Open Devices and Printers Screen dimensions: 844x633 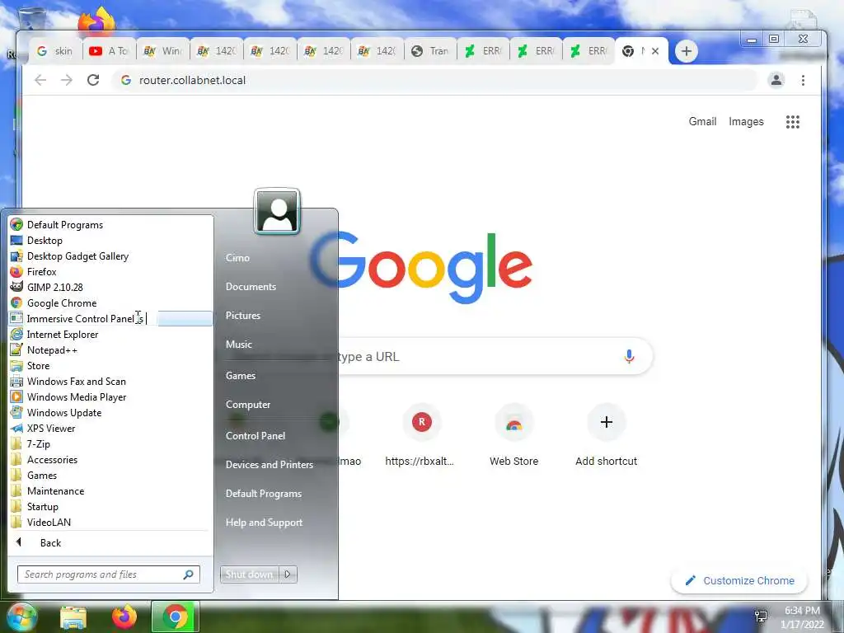270,465
